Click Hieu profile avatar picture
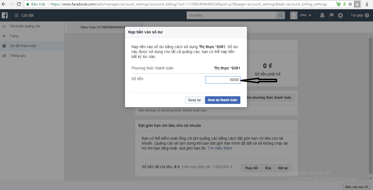The height and width of the screenshot is (190, 373). point(294,15)
